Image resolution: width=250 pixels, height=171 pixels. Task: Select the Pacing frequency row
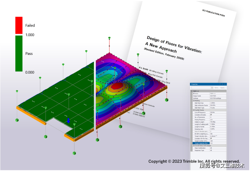(209, 120)
